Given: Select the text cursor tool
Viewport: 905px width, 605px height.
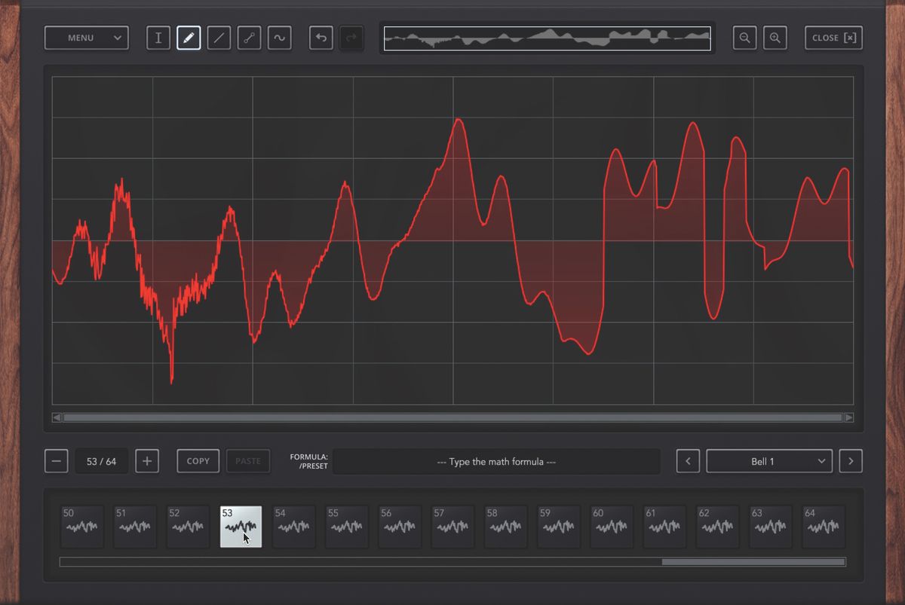Looking at the screenshot, I should tap(158, 38).
